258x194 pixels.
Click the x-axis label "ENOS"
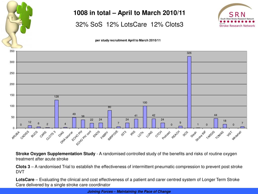pyautogui.click(x=96, y=134)
